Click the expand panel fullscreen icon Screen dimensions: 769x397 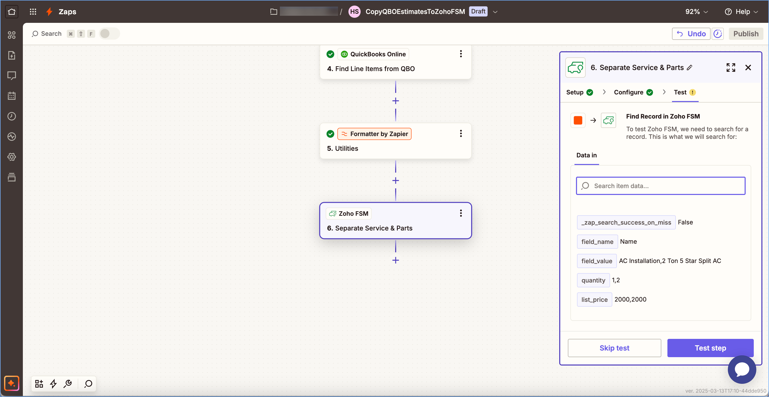pyautogui.click(x=730, y=68)
